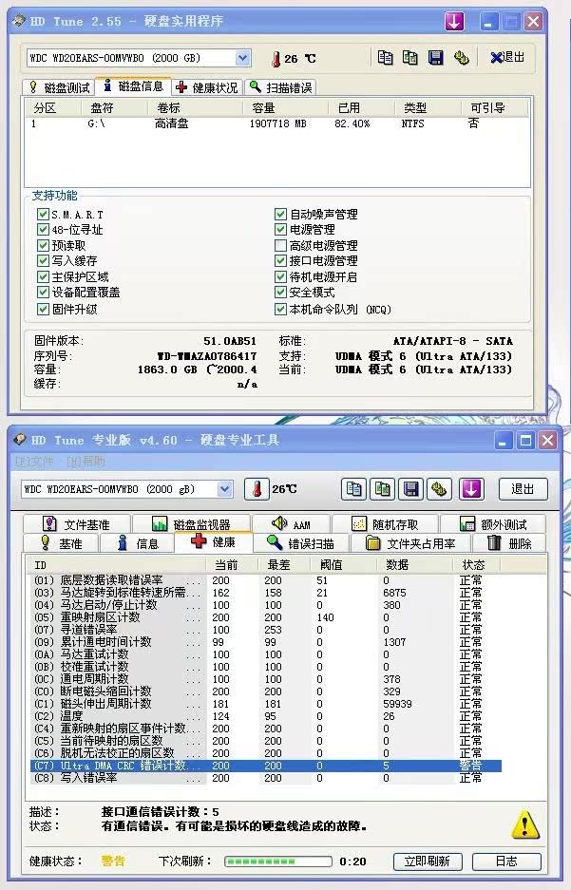Click 退出 exit button in HD Tune 2.55
Viewport: 571px width, 890px height.
tap(507, 57)
